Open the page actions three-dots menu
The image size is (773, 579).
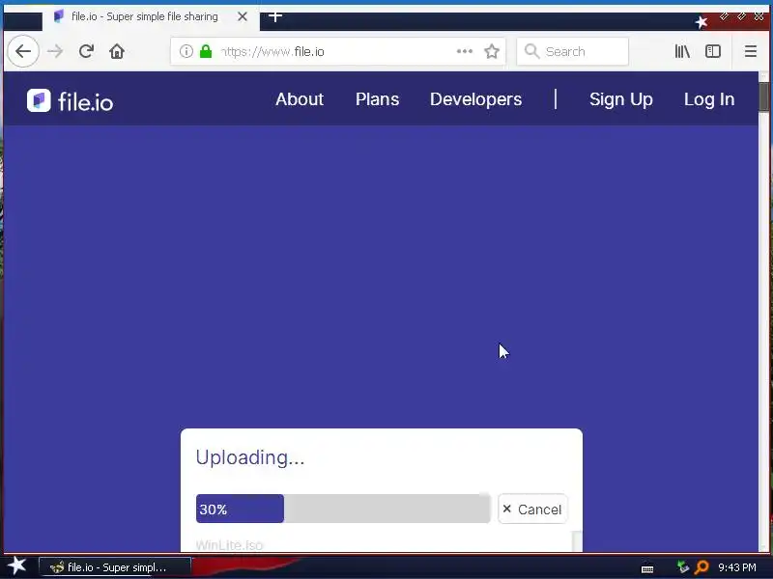point(465,51)
